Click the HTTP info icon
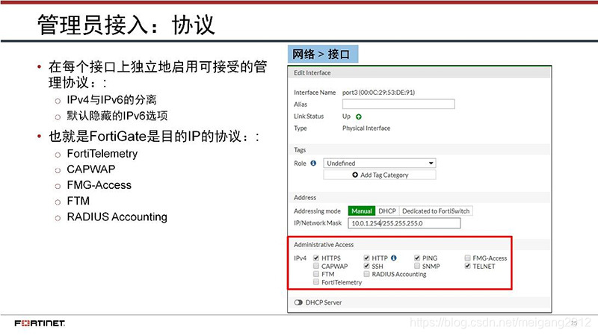Screen dimensions: 598x336 (x=394, y=258)
